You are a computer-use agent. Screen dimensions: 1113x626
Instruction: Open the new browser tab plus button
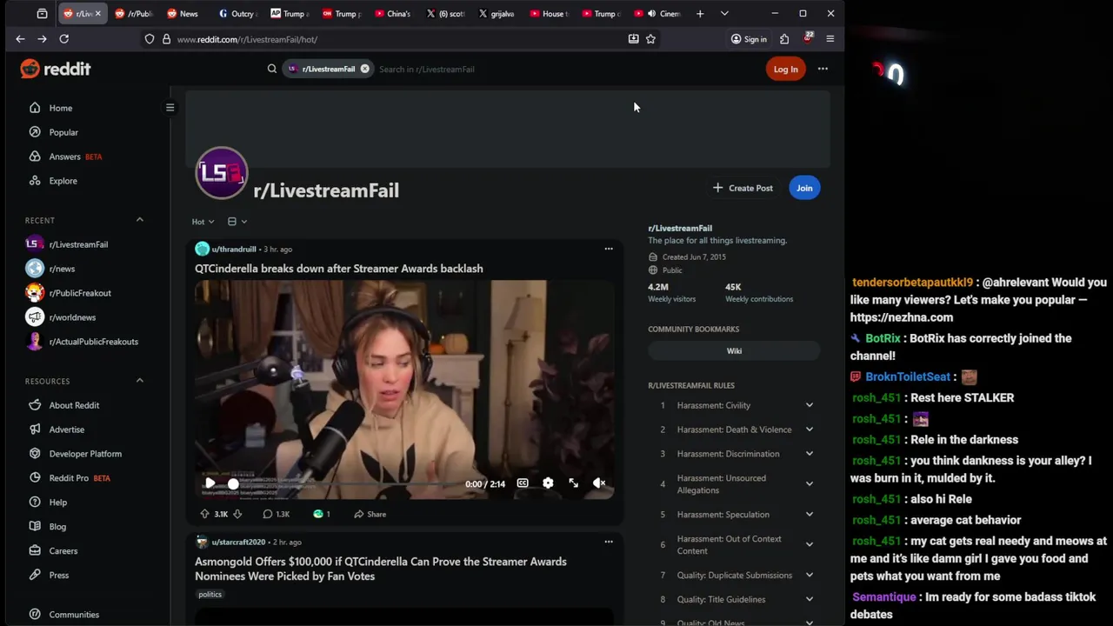click(700, 14)
